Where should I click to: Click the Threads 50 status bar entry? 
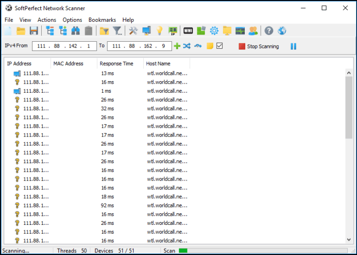[x=72, y=251]
